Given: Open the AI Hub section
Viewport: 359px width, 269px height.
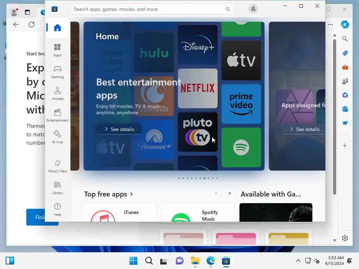Looking at the screenshot, I should [x=57, y=137].
